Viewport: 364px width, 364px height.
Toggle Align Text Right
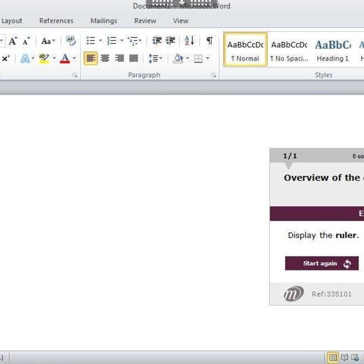point(120,58)
